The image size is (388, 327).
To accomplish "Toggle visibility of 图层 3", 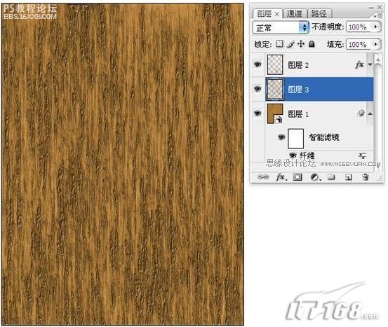I will 257,88.
